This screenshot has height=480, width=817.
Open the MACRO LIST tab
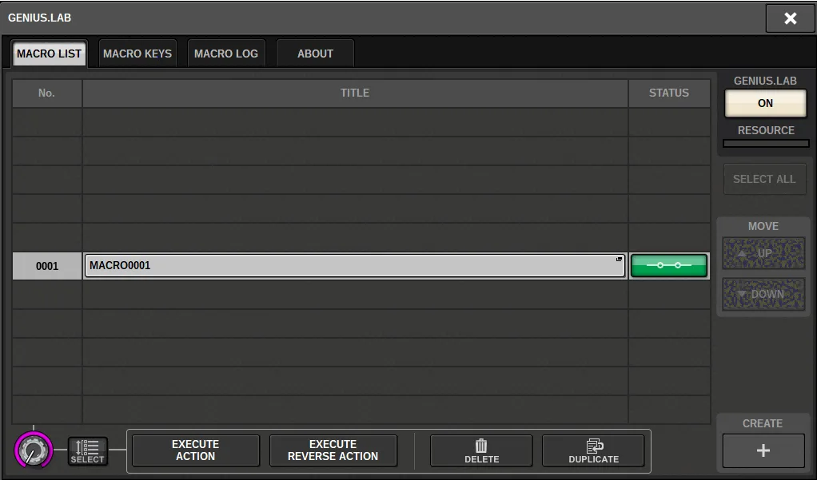point(49,54)
